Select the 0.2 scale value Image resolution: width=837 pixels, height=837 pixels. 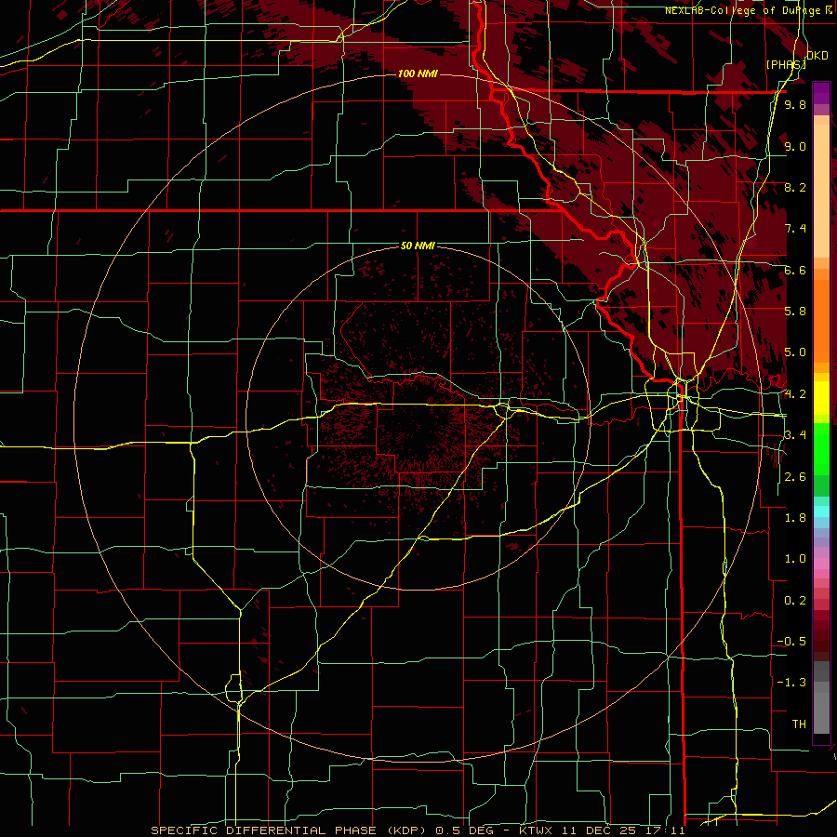click(795, 601)
